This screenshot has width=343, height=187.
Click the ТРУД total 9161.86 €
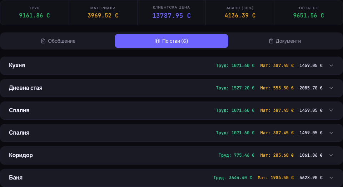[x=34, y=15]
